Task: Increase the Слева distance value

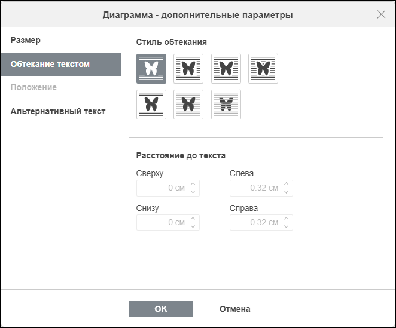Action: click(x=286, y=184)
